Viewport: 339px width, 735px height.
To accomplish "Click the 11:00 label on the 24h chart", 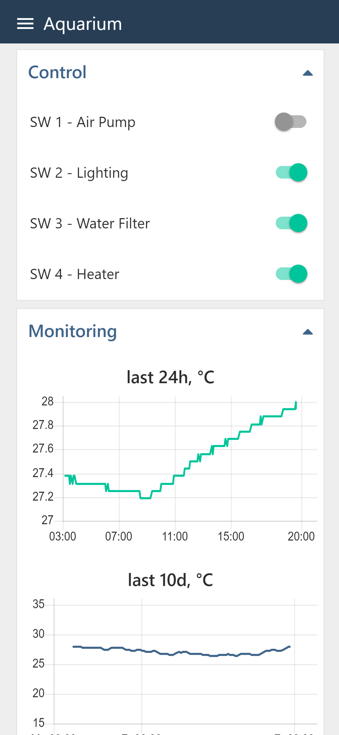I will pos(175,536).
